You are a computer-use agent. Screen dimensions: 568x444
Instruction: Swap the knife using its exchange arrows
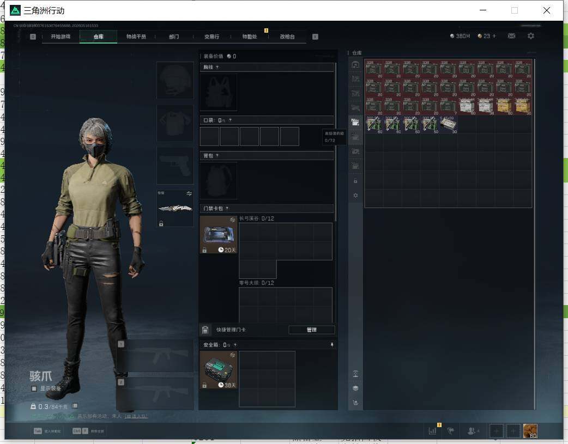189,194
